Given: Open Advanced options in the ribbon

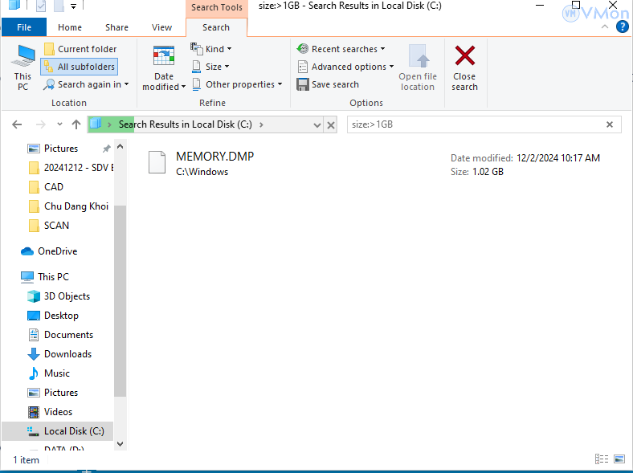Looking at the screenshot, I should (346, 67).
